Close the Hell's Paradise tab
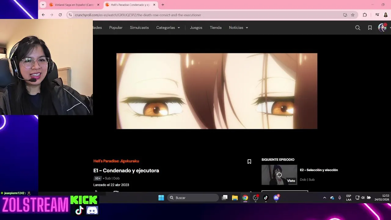This screenshot has width=391, height=220. [x=154, y=5]
